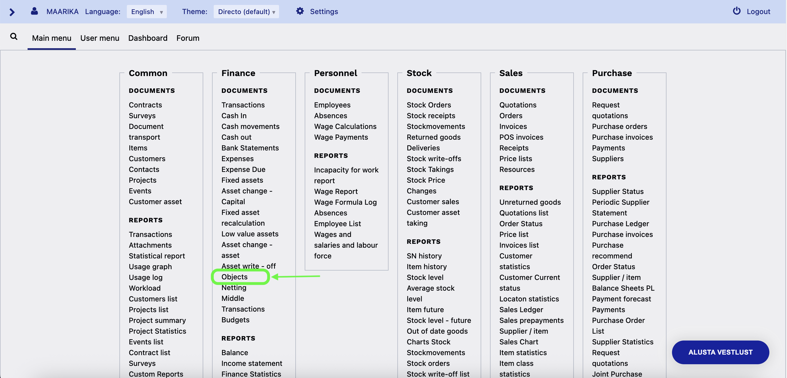The image size is (787, 378).
Task: Switch to the Dashboard tab
Action: click(148, 38)
